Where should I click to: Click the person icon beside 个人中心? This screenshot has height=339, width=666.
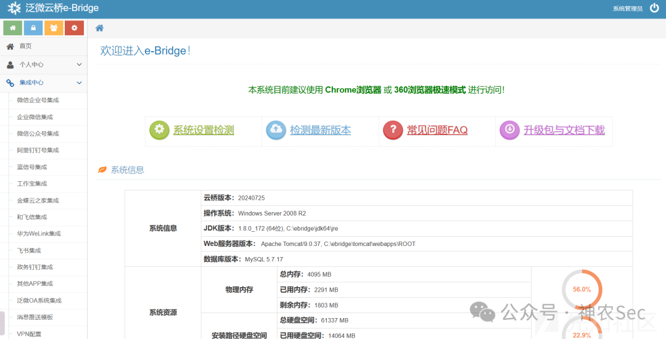(10, 65)
